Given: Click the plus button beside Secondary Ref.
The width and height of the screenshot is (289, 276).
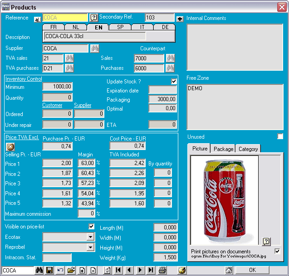Looking at the screenshot, I should point(180,19).
